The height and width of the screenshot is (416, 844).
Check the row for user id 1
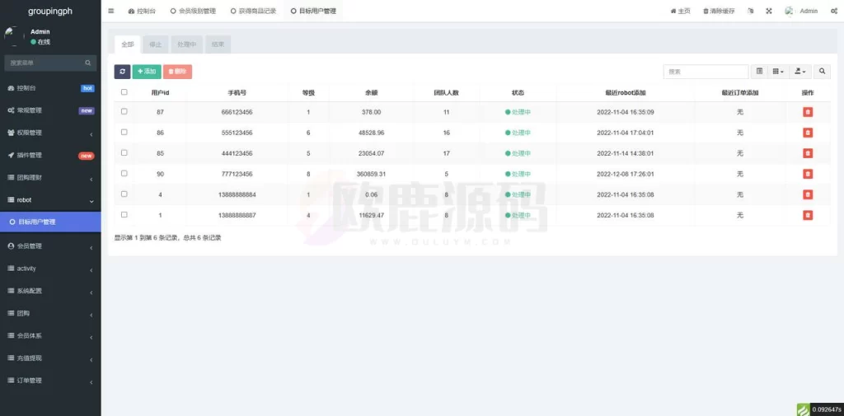pos(124,214)
